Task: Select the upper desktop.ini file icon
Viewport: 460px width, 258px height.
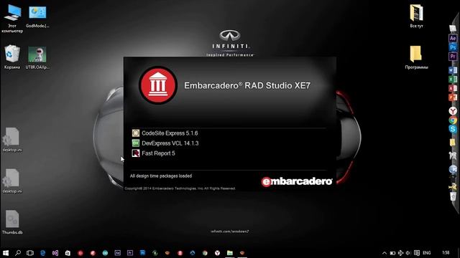Action: 12,139
